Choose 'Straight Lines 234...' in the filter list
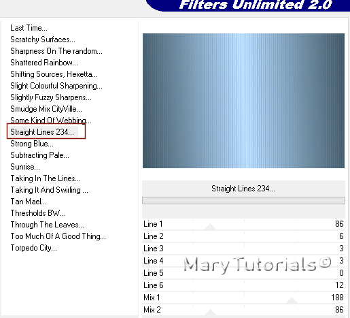The height and width of the screenshot is (318, 350). coord(42,132)
